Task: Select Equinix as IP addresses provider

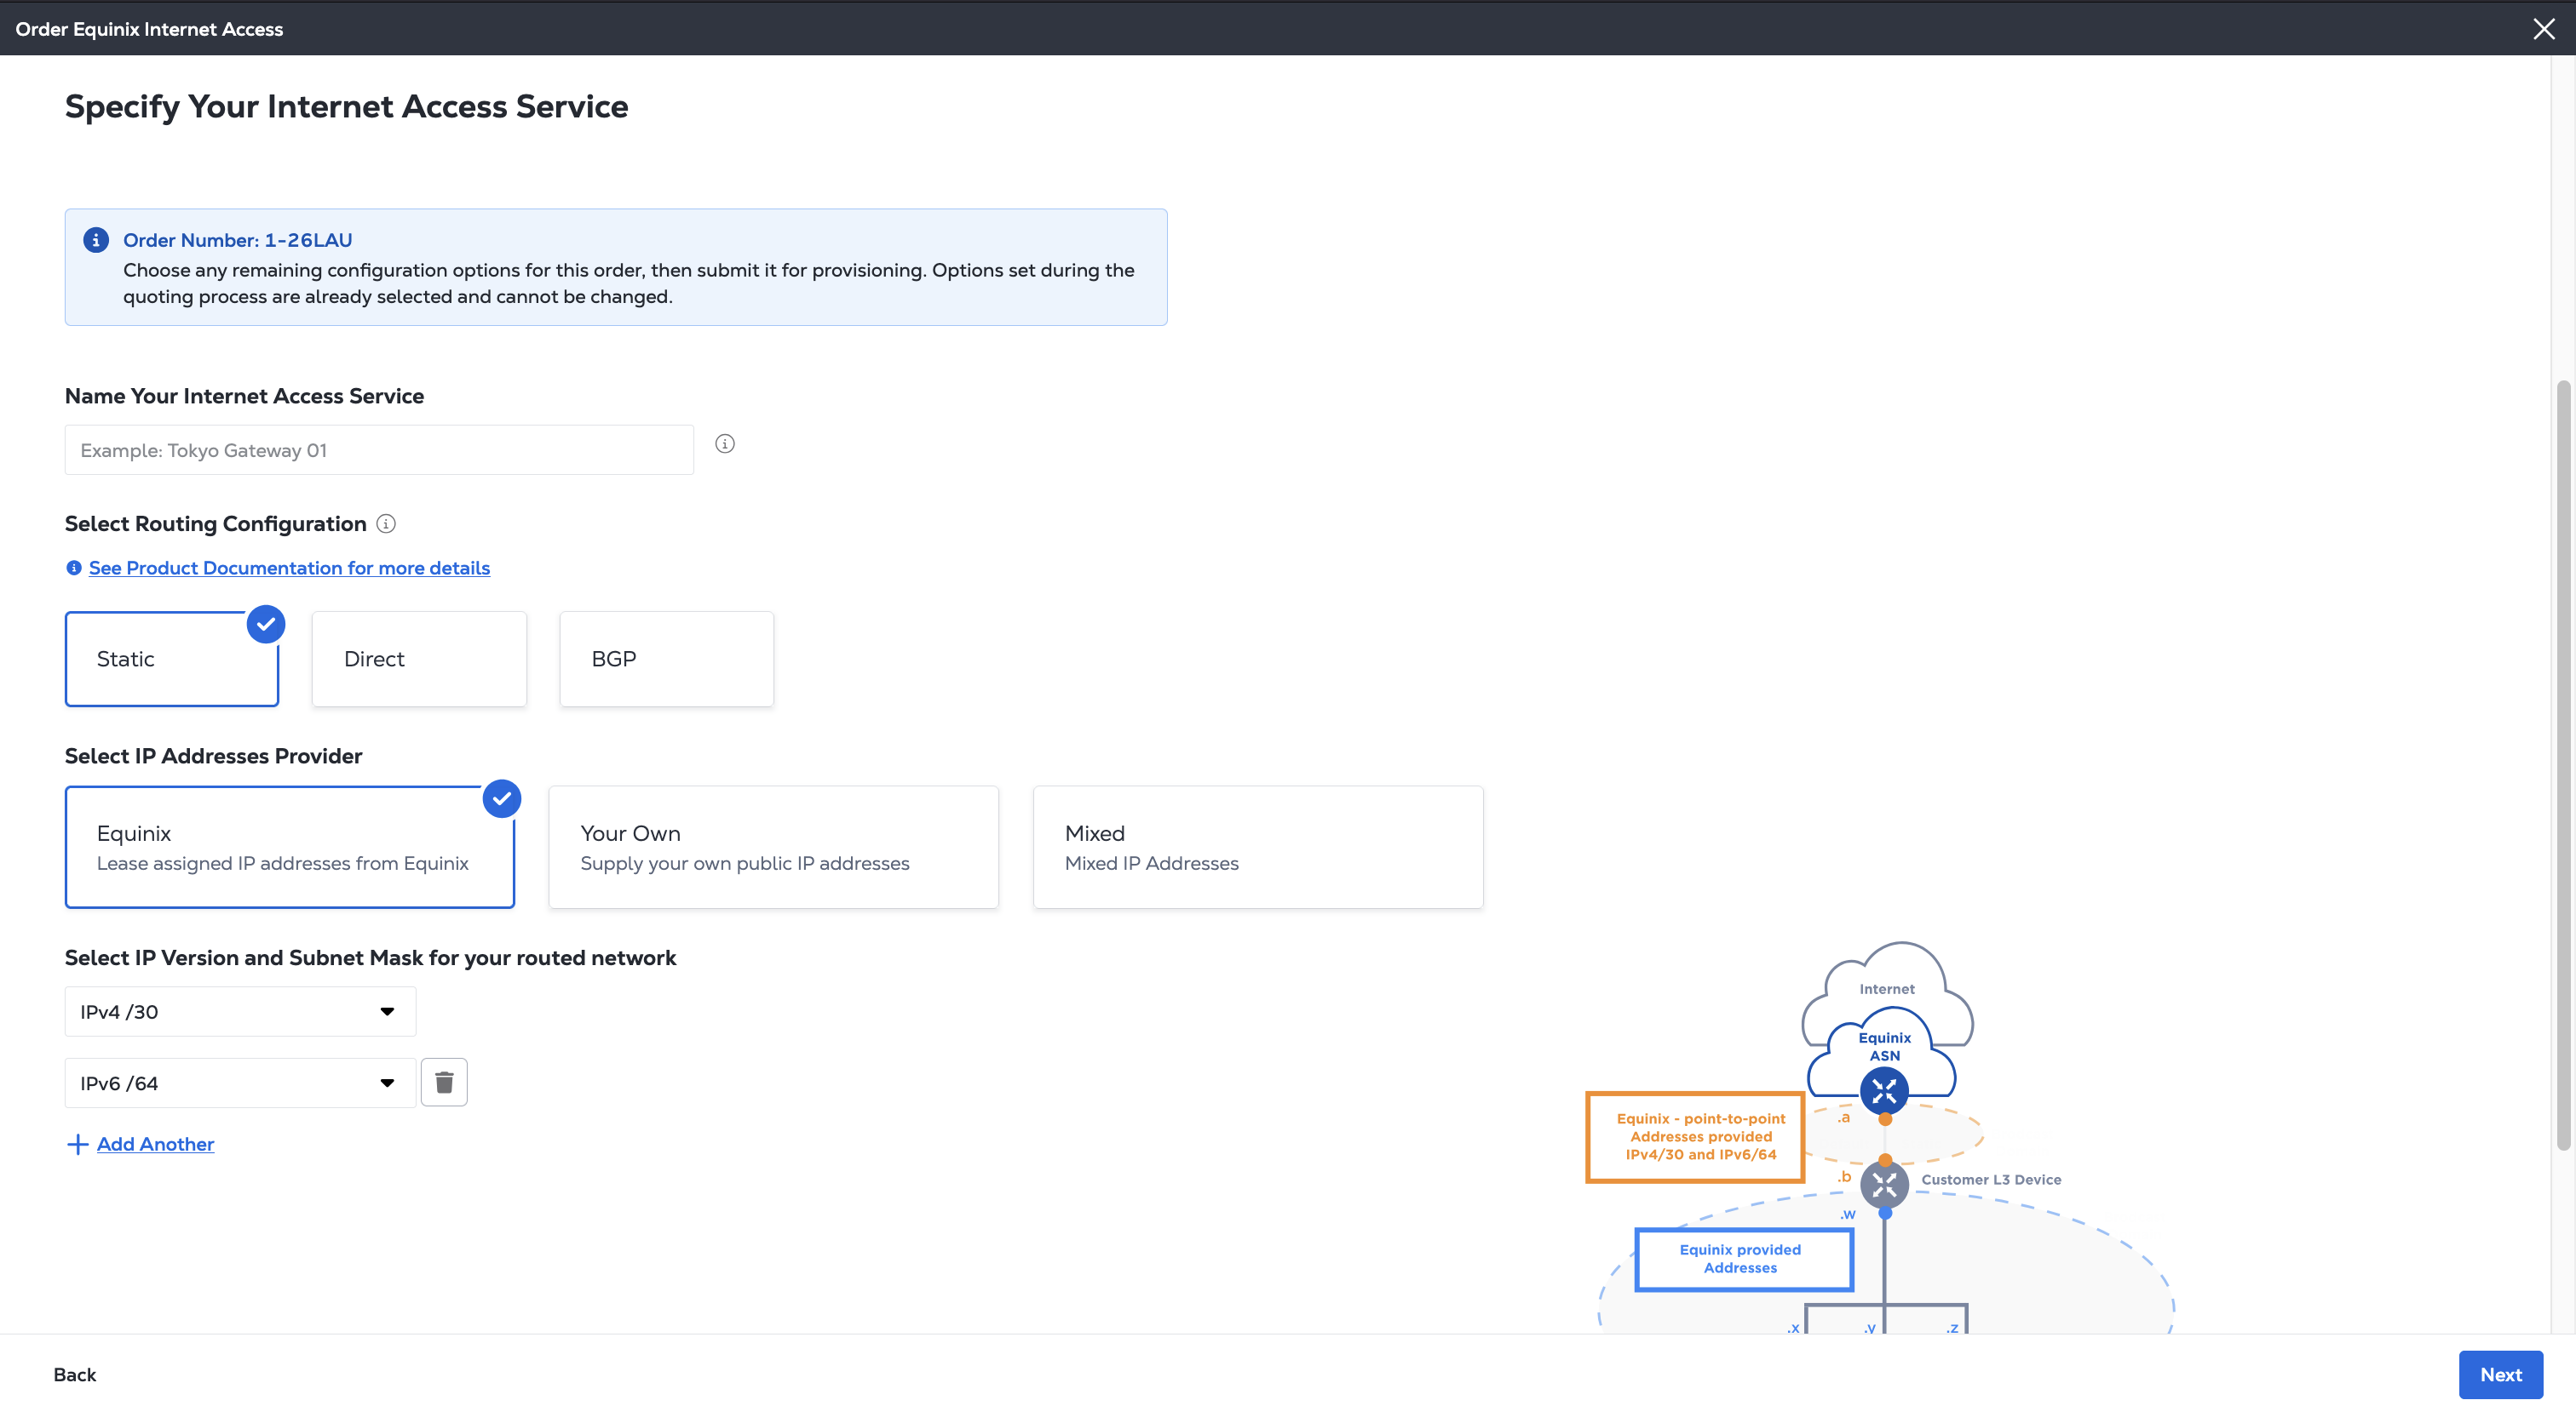Action: pyautogui.click(x=289, y=848)
